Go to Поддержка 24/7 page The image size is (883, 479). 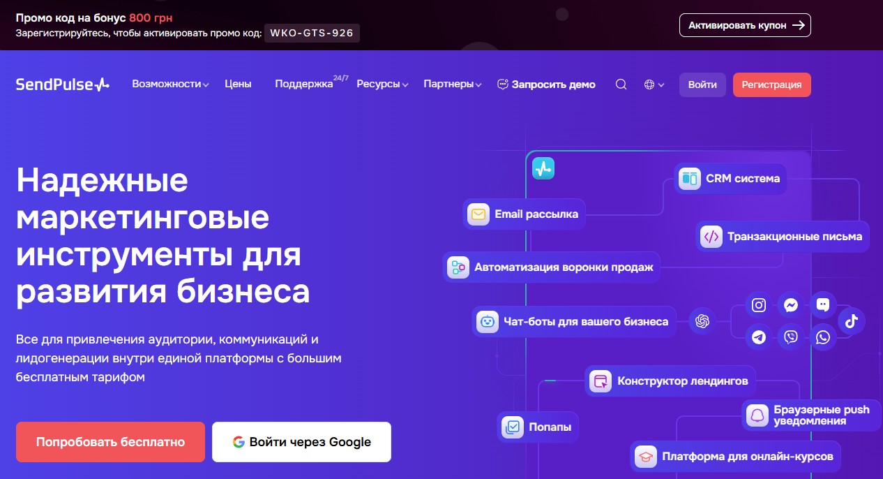click(x=304, y=84)
